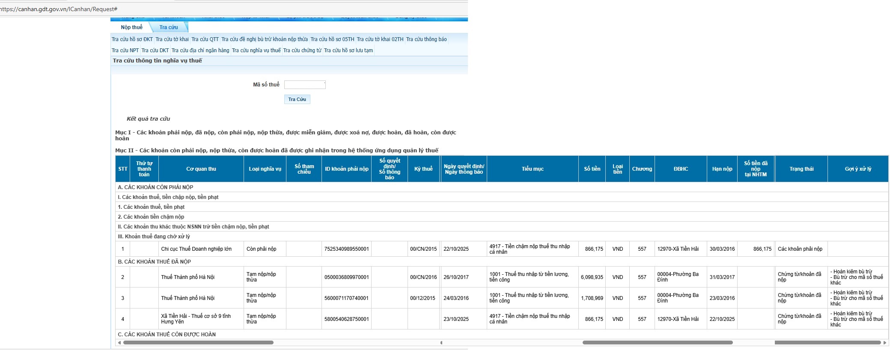The width and height of the screenshot is (890, 350).
Task: Switch to the Tra cứu tab
Action: [x=169, y=27]
